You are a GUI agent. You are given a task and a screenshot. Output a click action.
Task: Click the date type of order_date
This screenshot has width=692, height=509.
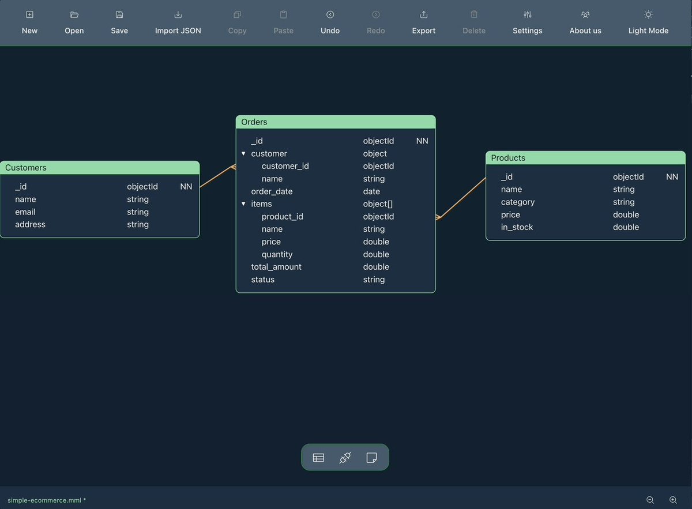pos(371,191)
